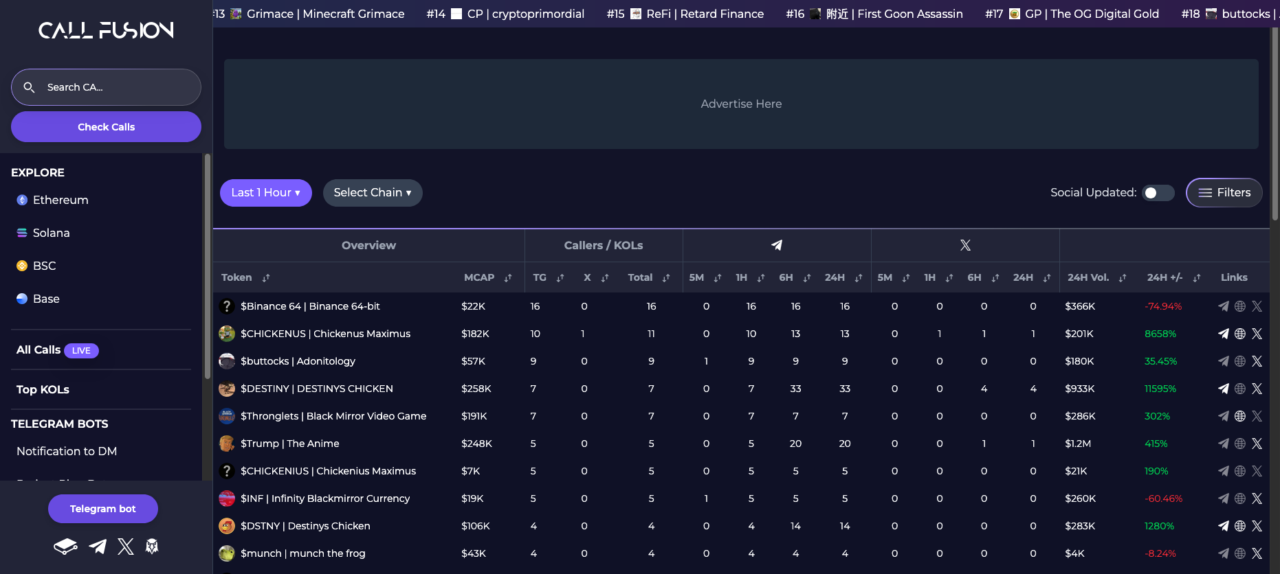Open Telegram link for $Binance 64 row
This screenshot has height=574, width=1280.
(x=1223, y=306)
